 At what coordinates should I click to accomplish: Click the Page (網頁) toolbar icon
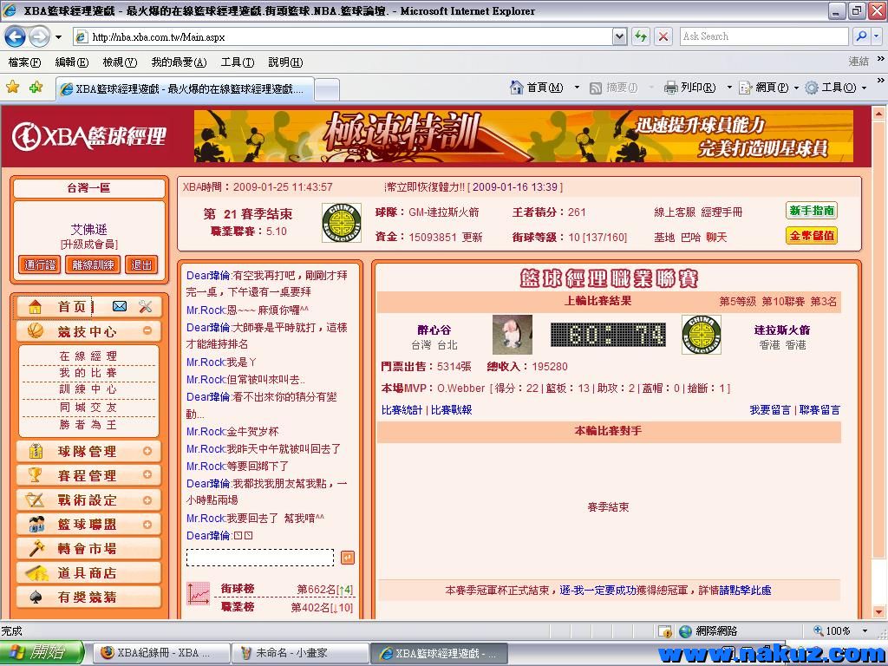(745, 88)
